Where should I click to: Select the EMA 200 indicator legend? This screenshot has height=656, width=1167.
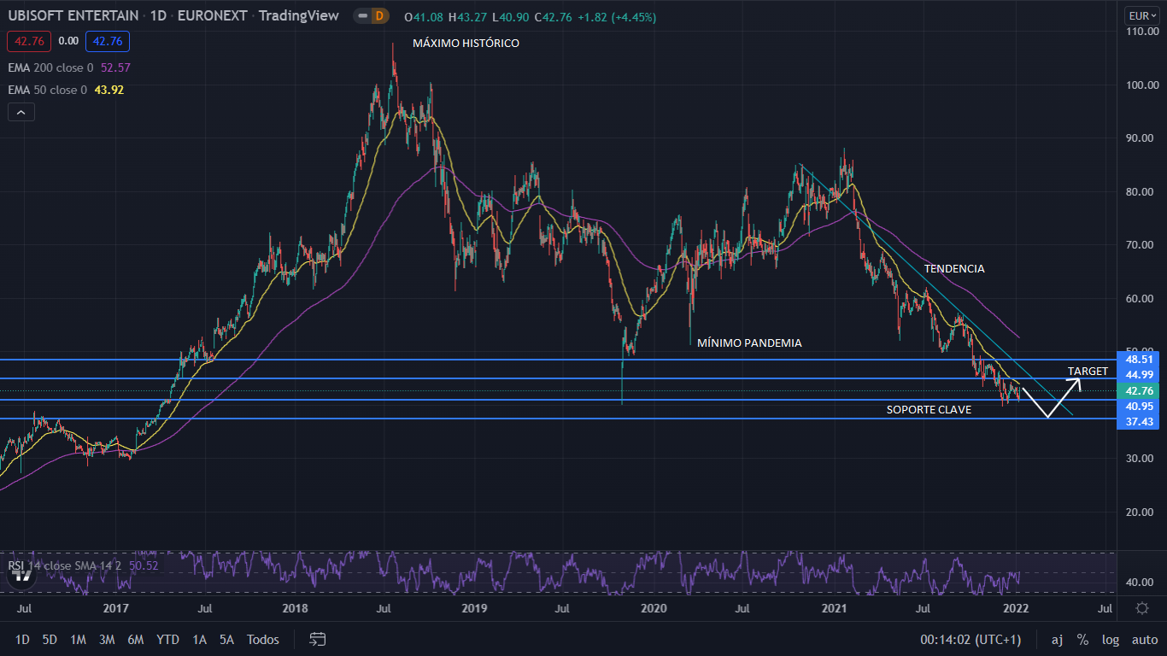51,67
